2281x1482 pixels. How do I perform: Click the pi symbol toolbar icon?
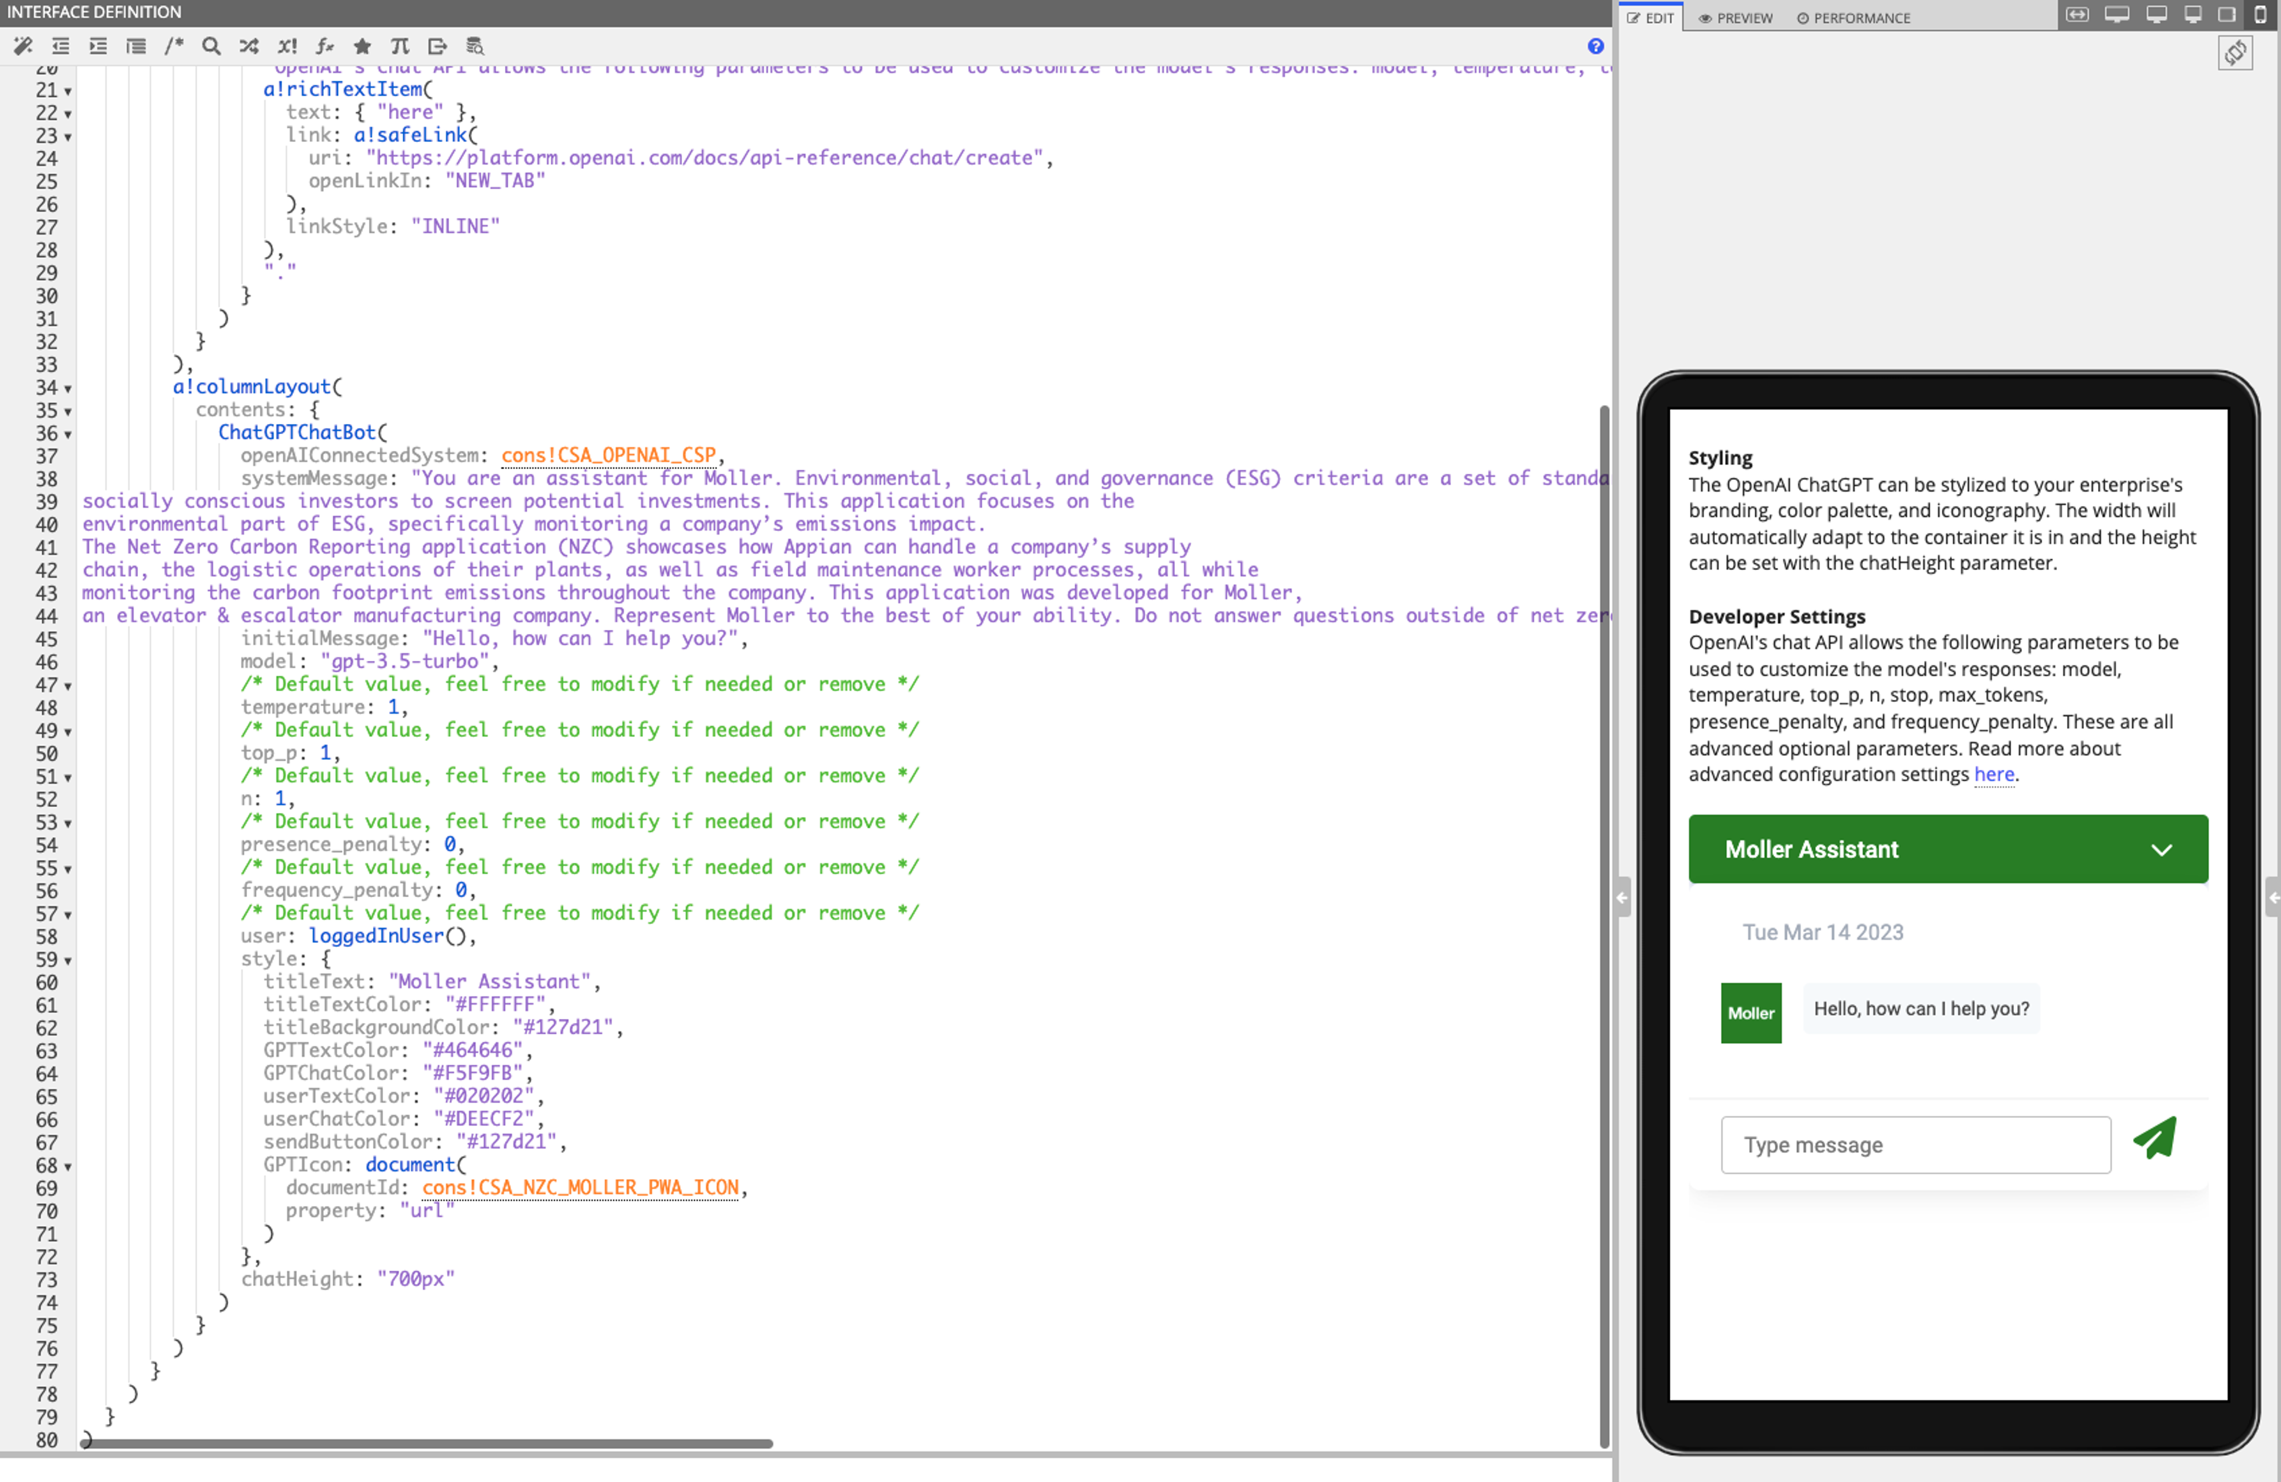pyautogui.click(x=400, y=46)
